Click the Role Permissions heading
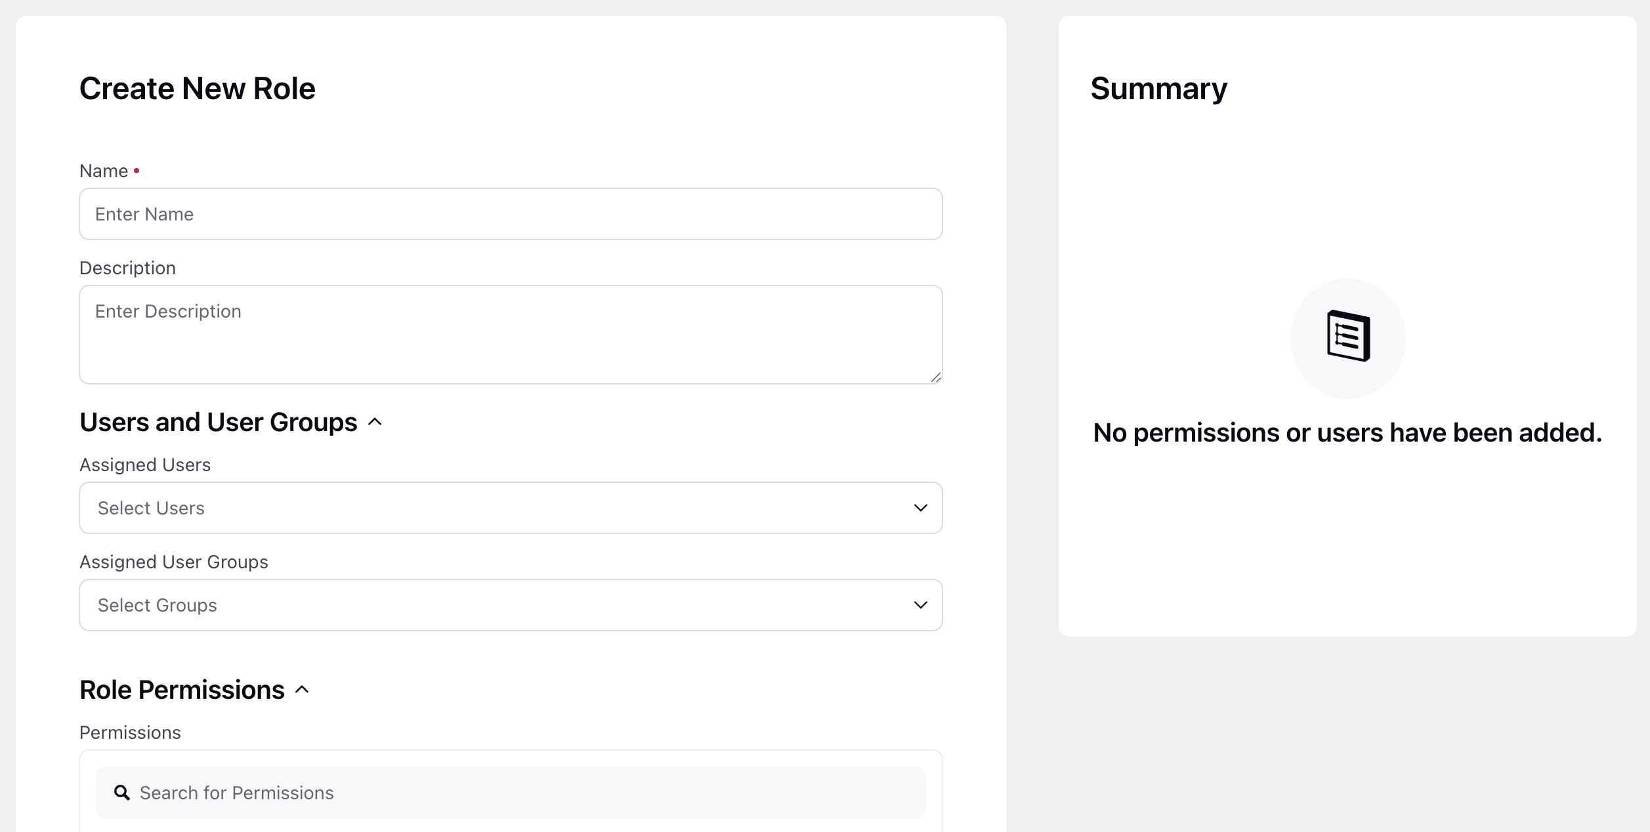1650x832 pixels. pos(182,690)
